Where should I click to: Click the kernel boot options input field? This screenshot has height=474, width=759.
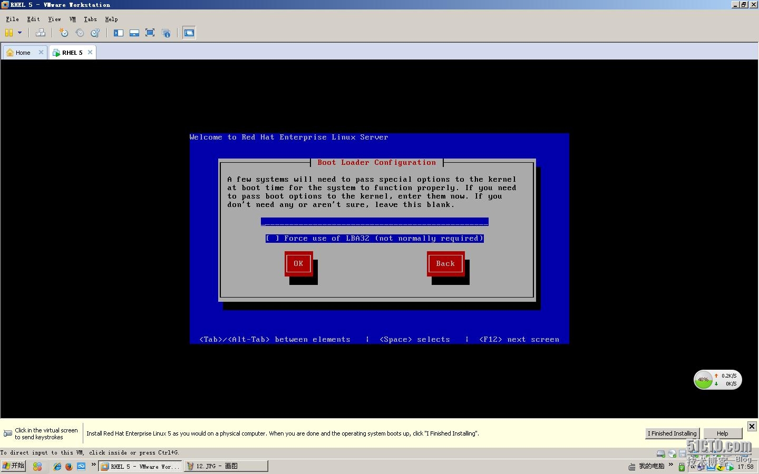click(x=375, y=222)
